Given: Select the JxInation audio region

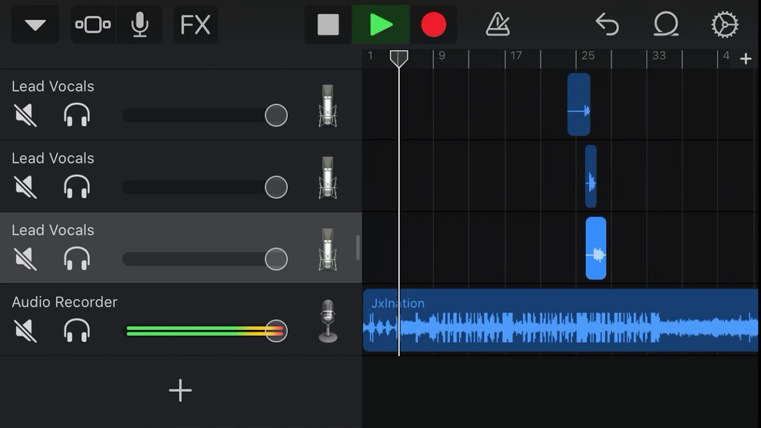Looking at the screenshot, I should coord(561,320).
